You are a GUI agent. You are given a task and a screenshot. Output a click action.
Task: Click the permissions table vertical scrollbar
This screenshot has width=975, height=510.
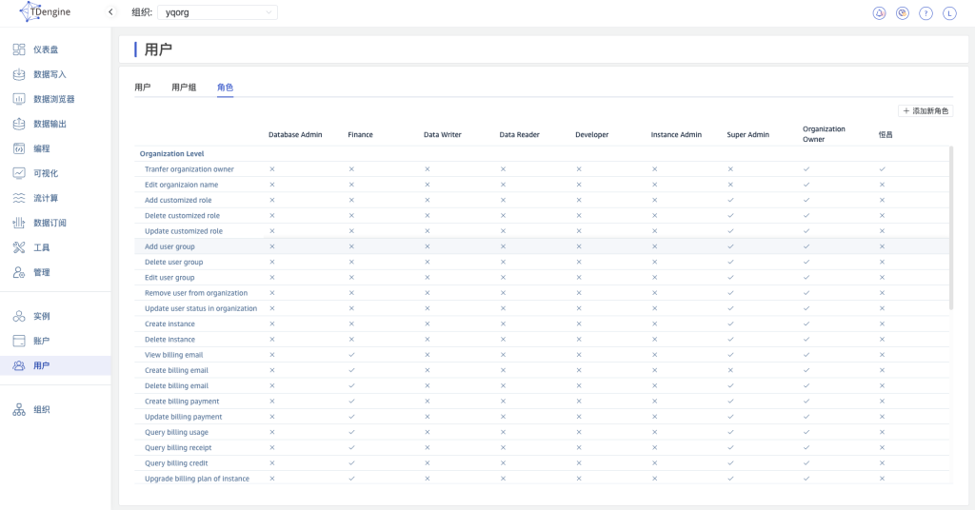pyautogui.click(x=951, y=228)
